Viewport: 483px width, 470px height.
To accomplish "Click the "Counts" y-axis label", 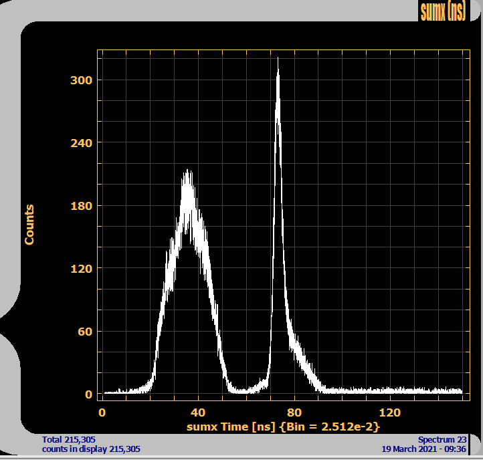I will [x=29, y=225].
